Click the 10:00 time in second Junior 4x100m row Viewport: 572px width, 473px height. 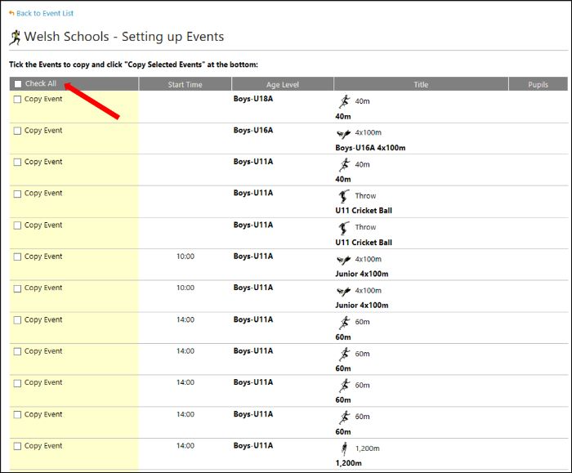185,288
